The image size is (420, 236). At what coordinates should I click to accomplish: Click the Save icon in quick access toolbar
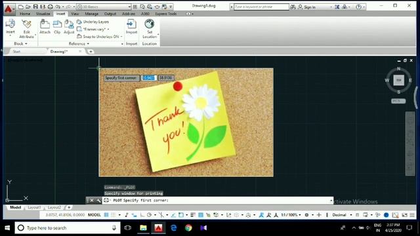pyautogui.click(x=35, y=7)
